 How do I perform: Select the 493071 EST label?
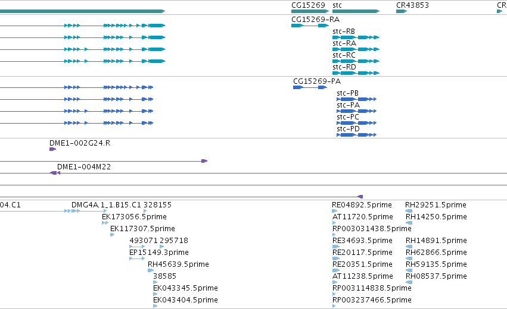[x=144, y=241]
